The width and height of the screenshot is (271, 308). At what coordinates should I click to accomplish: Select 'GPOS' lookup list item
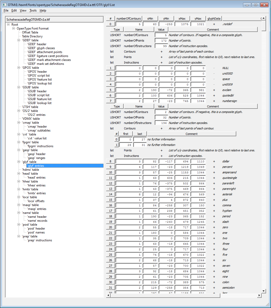39,83
